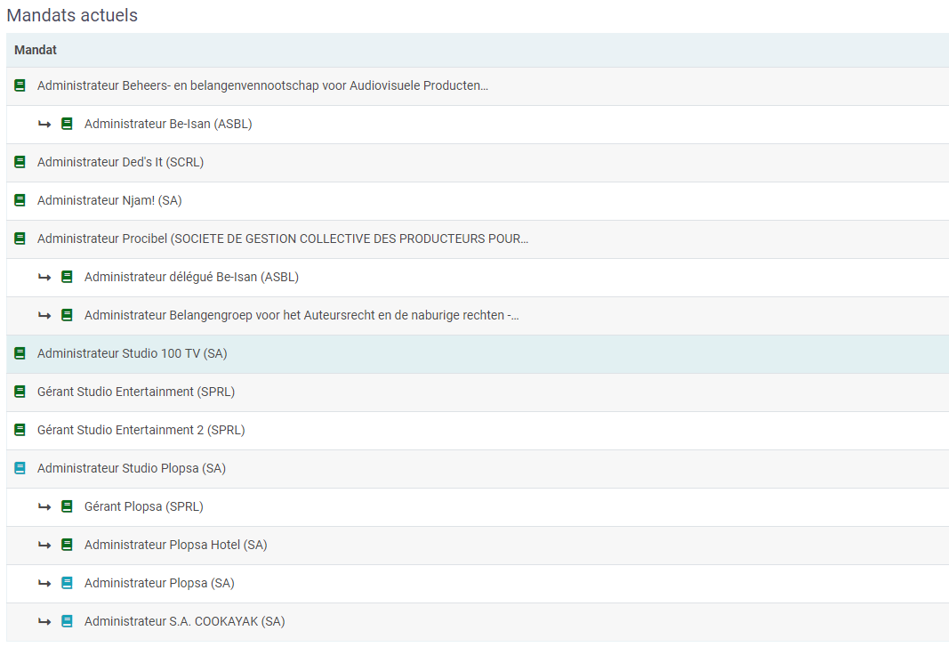Select Administrateur Beheers- en belangenvennootschap row
This screenshot has width=949, height=647.
tap(262, 86)
